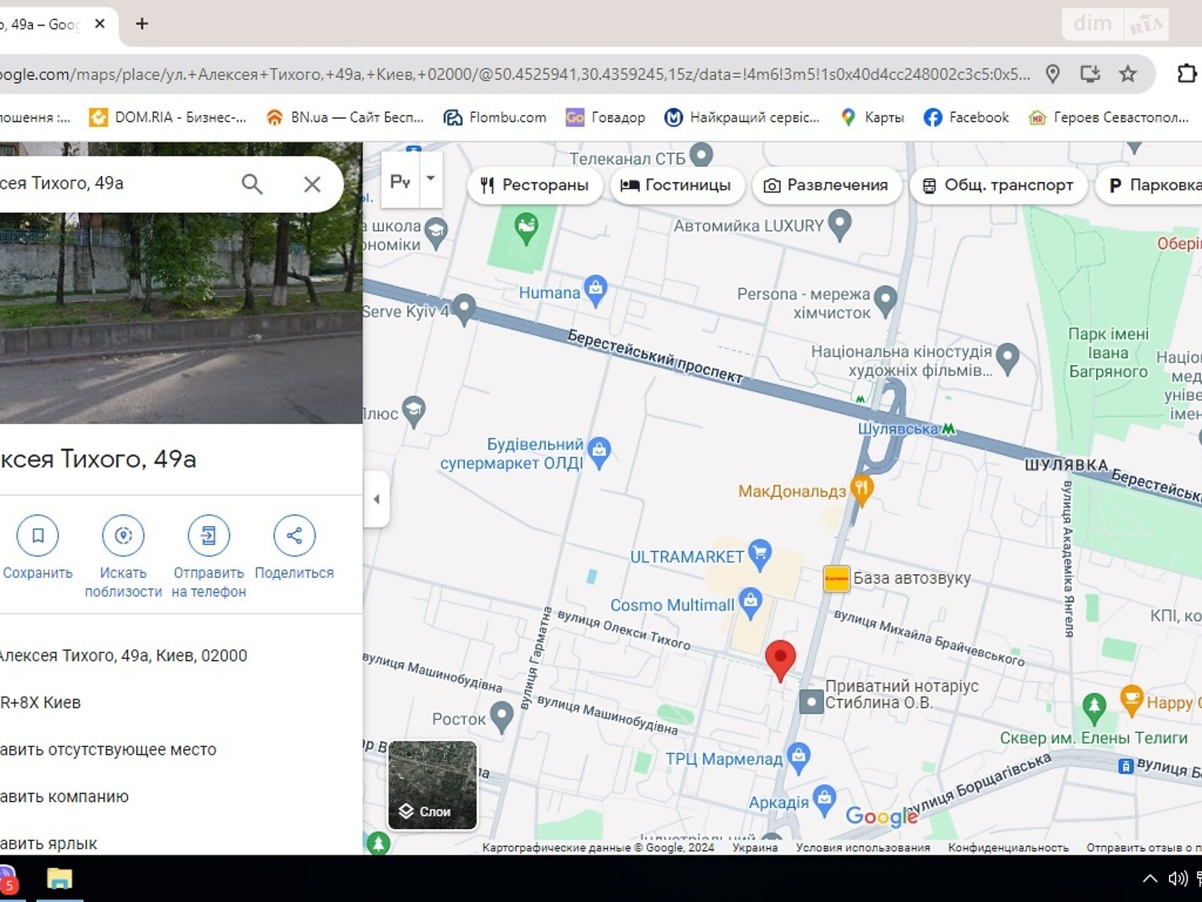The width and height of the screenshot is (1202, 902).
Task: Open the Flombu.com bookmark
Action: 495,117
